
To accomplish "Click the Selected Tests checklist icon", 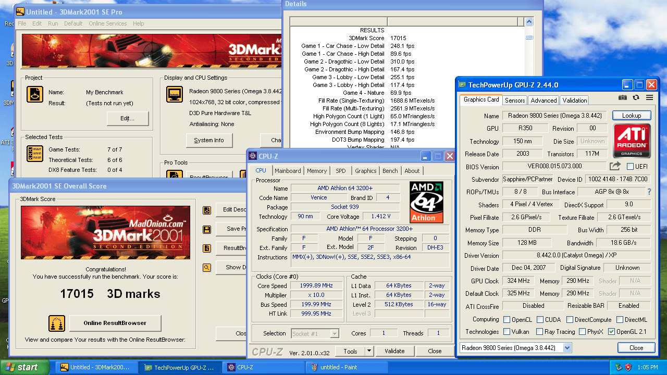I will (x=35, y=154).
